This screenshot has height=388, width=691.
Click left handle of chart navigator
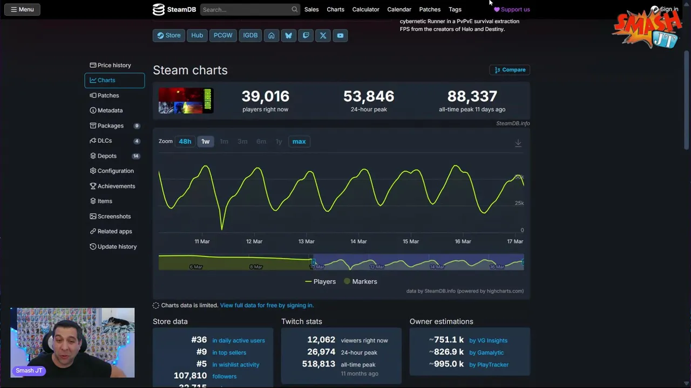(313, 262)
